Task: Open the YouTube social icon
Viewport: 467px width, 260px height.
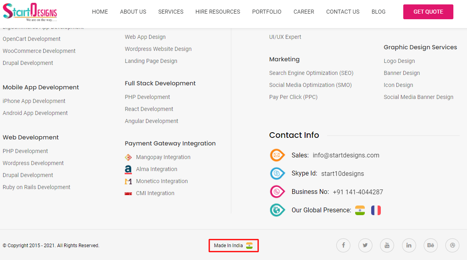Action: (x=387, y=245)
